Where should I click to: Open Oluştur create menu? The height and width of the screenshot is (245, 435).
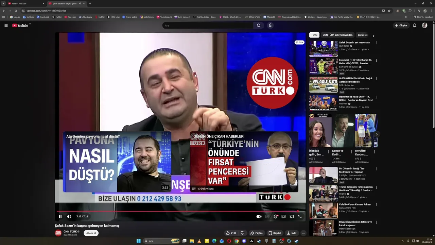coord(401,26)
